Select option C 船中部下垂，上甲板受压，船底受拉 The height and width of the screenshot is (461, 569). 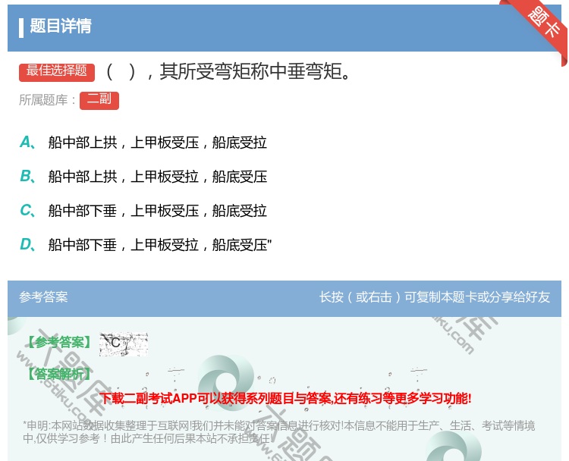(158, 211)
